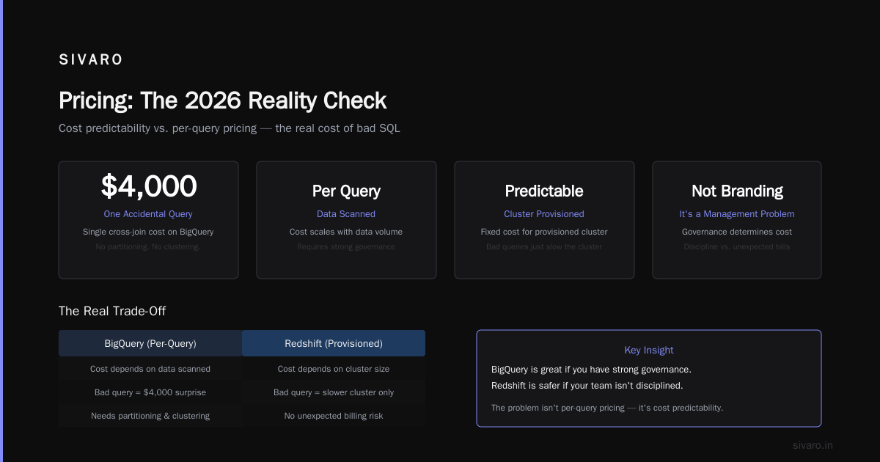Click "Bad query = slower cluster only" cell
880x462 pixels.
coord(334,392)
